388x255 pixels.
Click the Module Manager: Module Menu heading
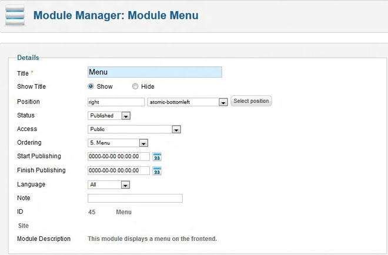click(116, 15)
